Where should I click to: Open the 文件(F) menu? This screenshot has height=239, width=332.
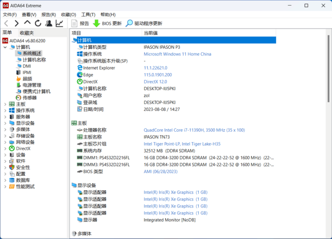pos(10,15)
